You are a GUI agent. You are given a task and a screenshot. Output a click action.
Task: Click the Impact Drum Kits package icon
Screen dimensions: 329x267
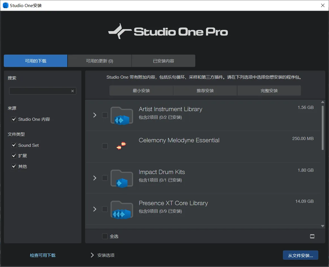[x=122, y=178]
